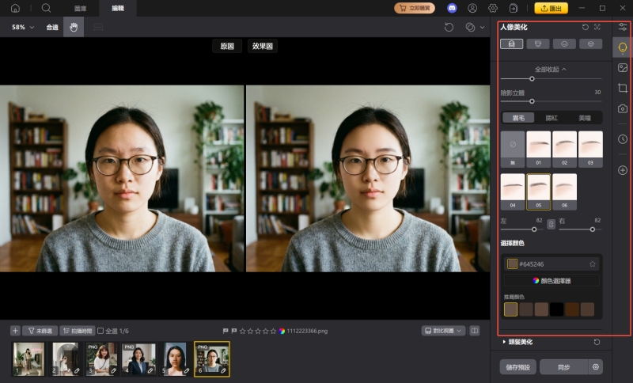Toggle the 全選 select-all checkbox
The image size is (633, 383).
[100, 331]
